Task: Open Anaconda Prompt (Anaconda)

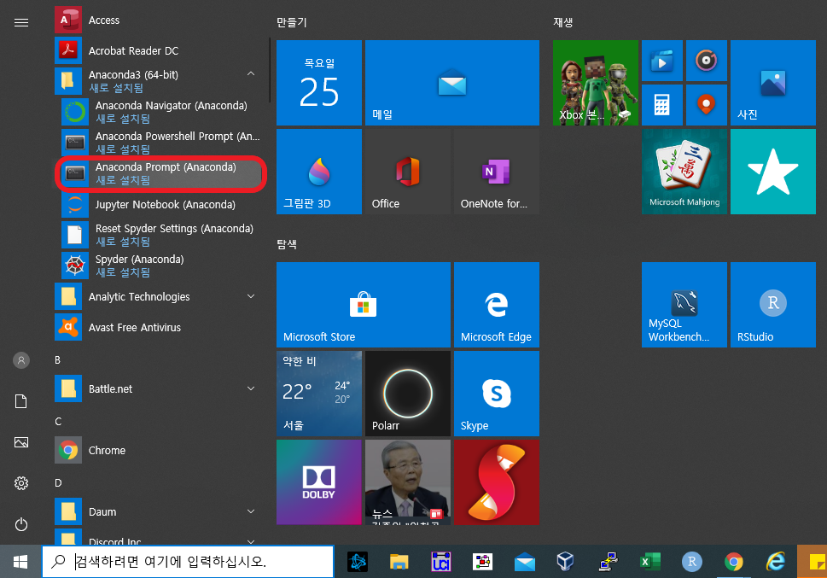Action: [161, 173]
